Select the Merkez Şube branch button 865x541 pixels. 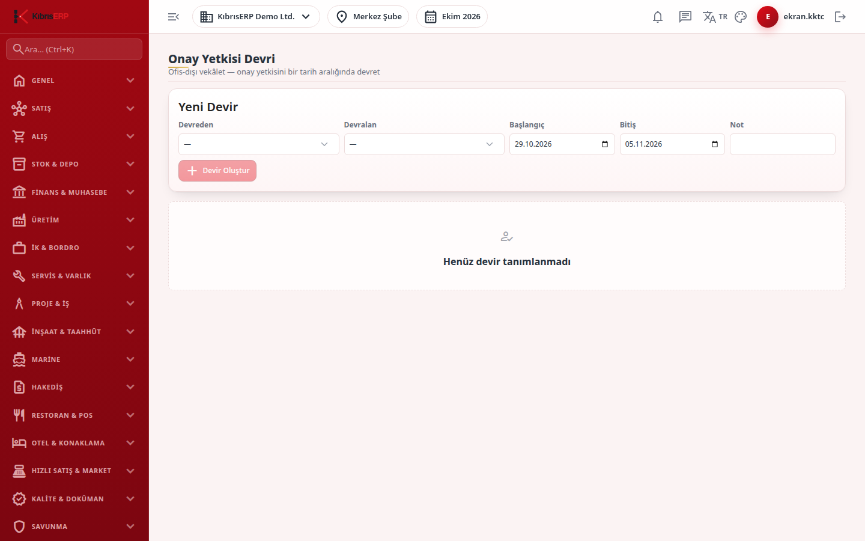point(368,17)
